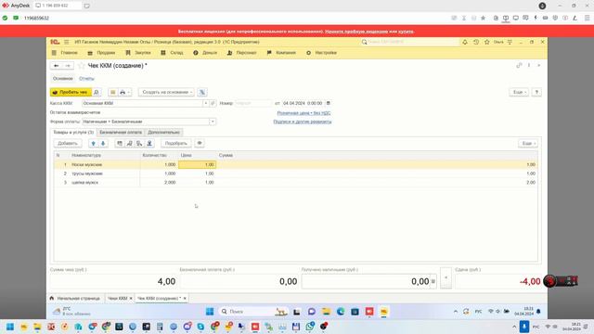Viewport: 594px width, 334px height.
Task: Click the 1C logo icon
Action: point(55,42)
